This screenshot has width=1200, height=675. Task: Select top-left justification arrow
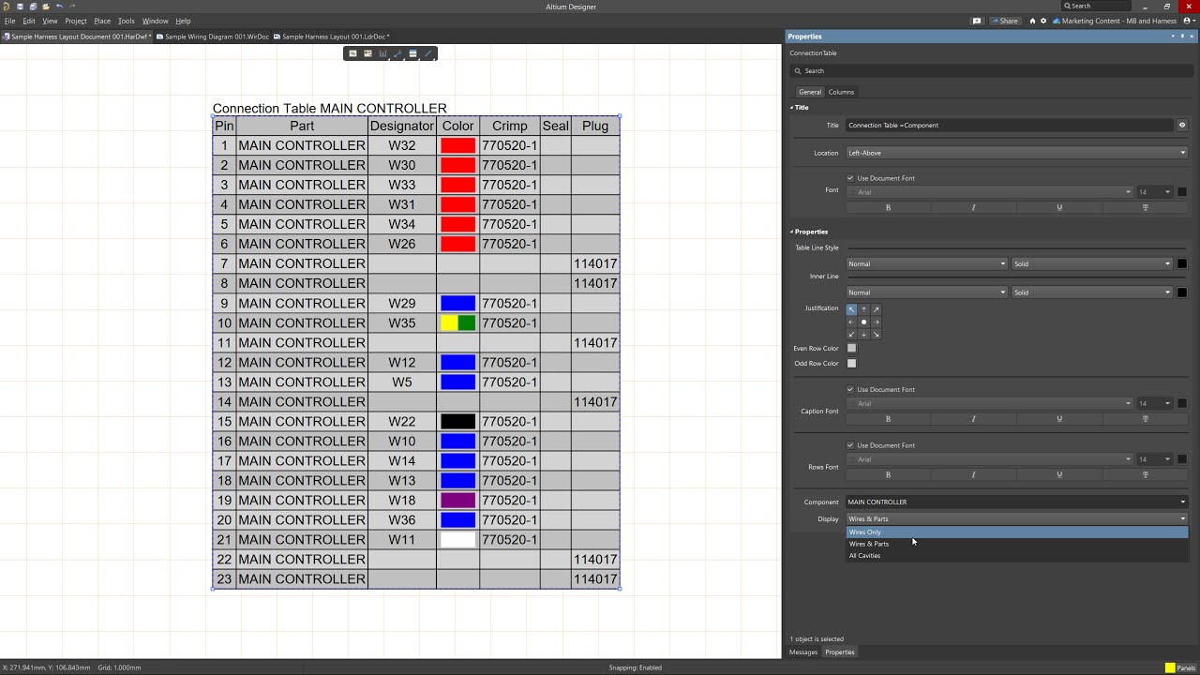pyautogui.click(x=851, y=309)
